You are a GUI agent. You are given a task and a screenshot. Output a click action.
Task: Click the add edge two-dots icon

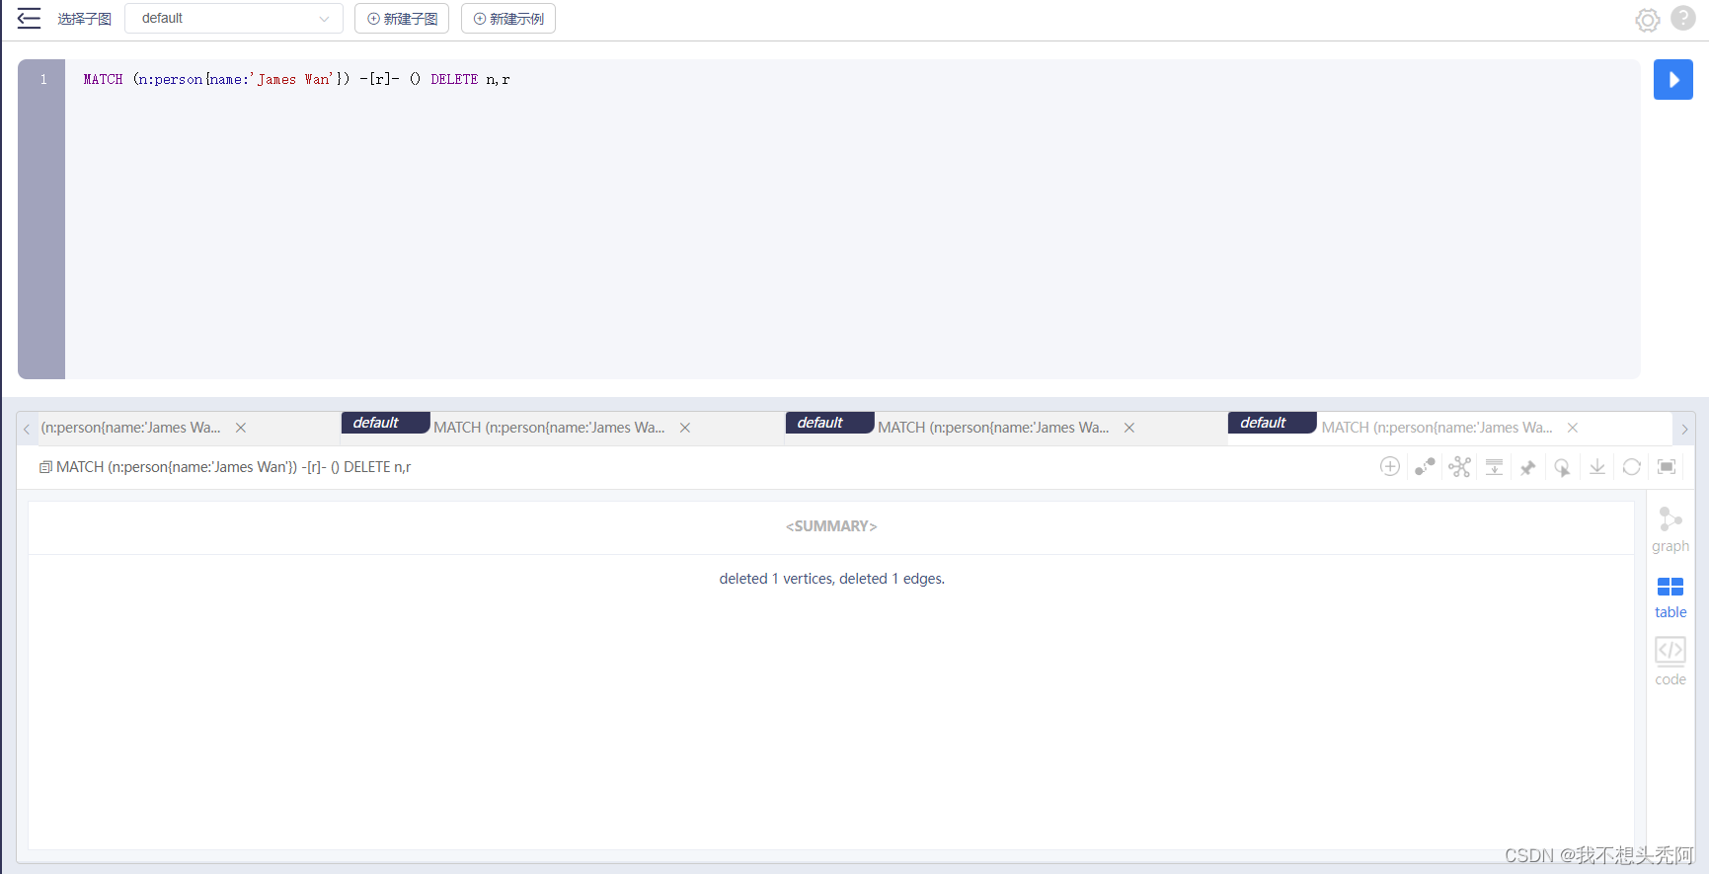pyautogui.click(x=1425, y=466)
